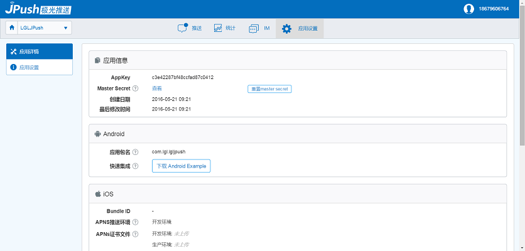Image resolution: width=525 pixels, height=251 pixels.
Task: Click the JPush logo
Action: [38, 9]
